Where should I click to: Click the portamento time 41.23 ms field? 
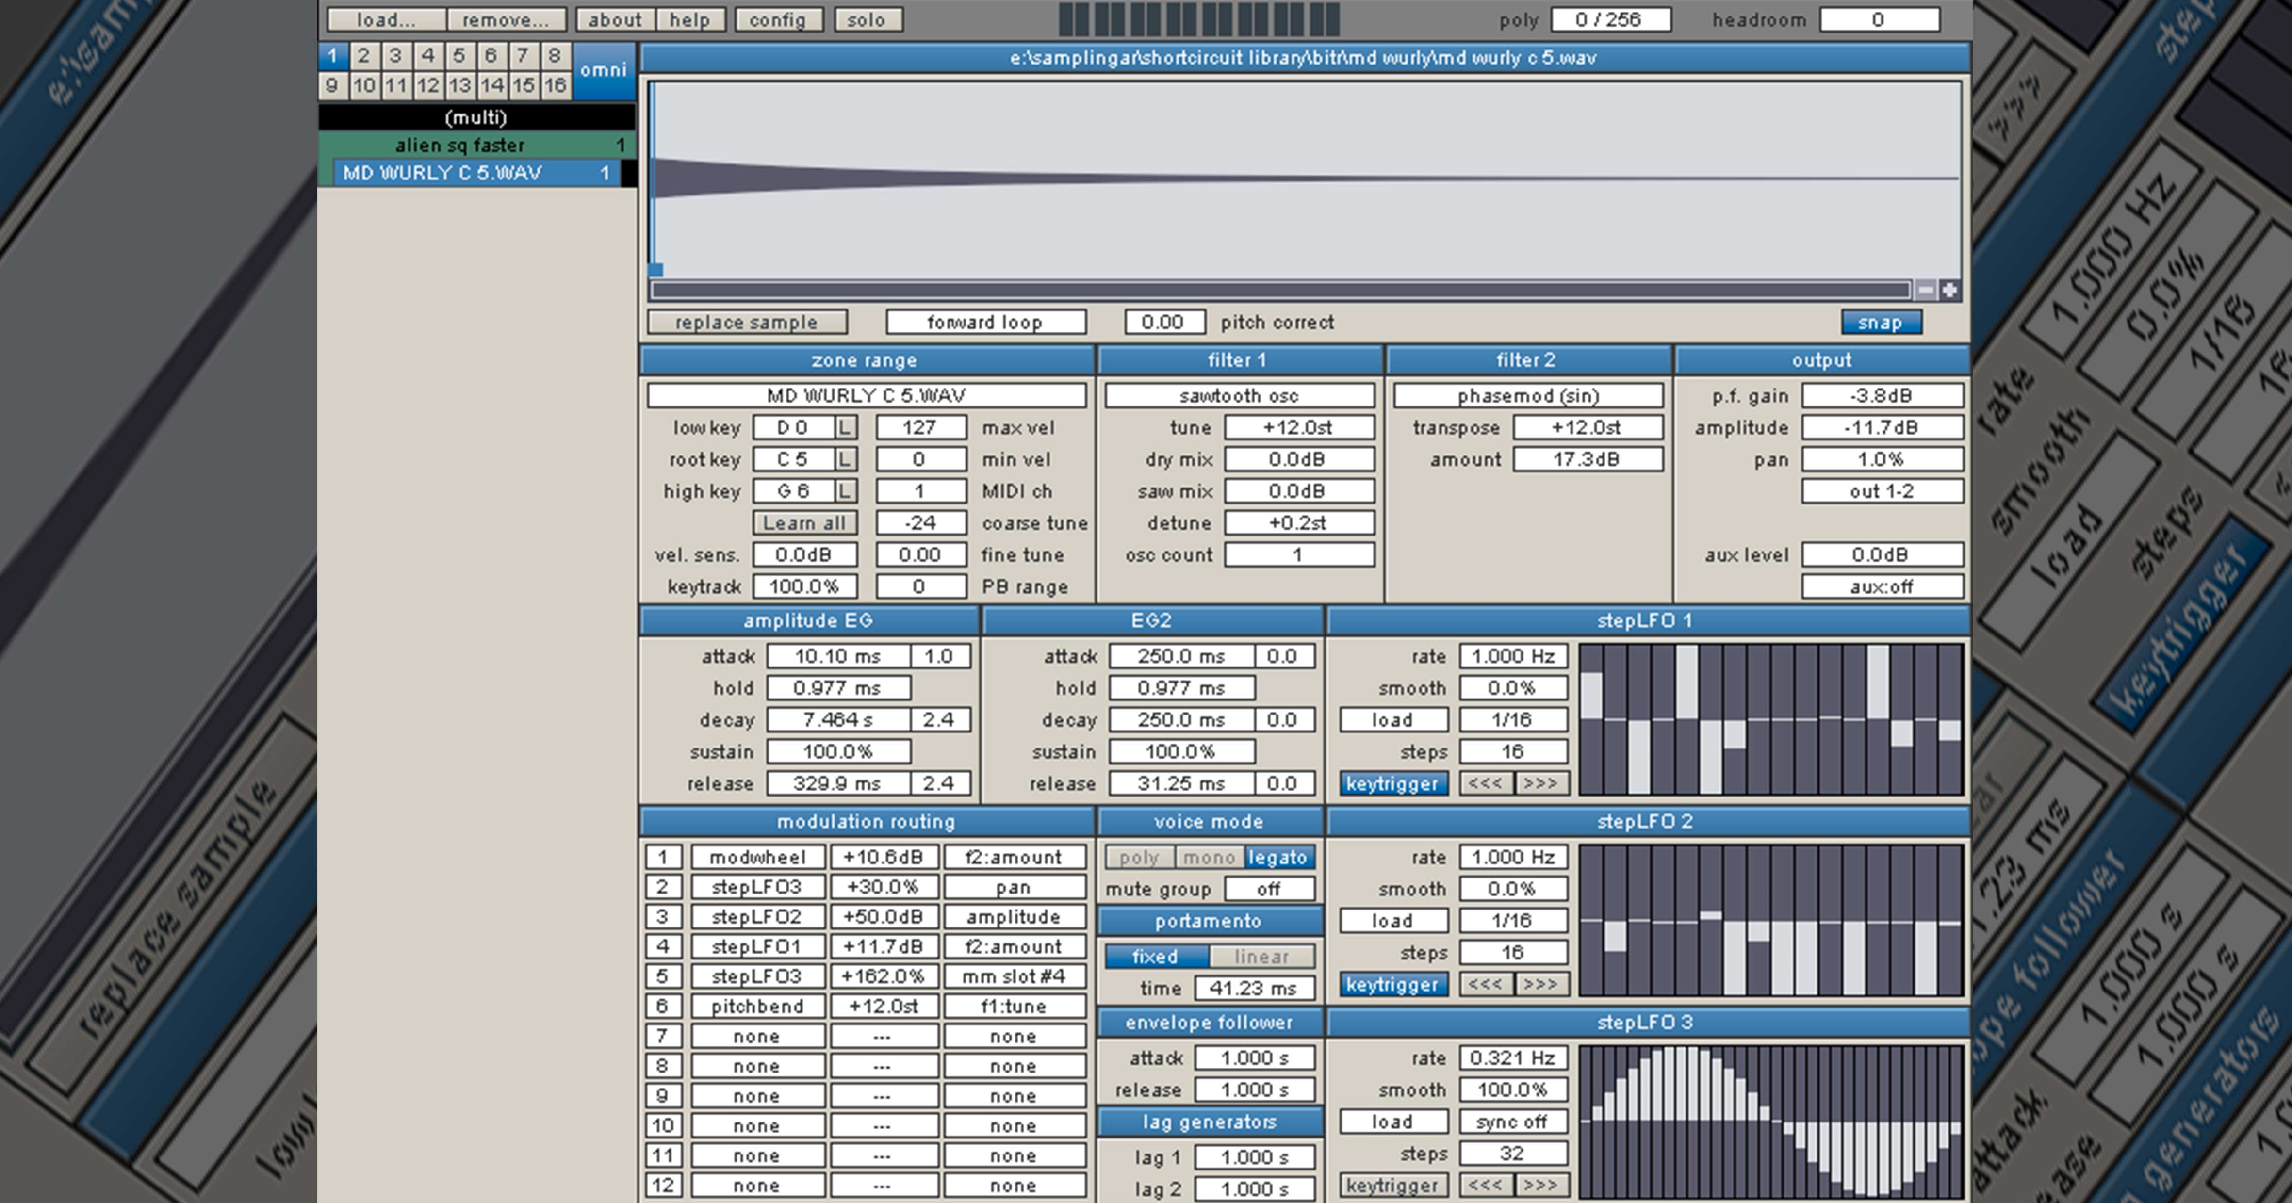1255,989
